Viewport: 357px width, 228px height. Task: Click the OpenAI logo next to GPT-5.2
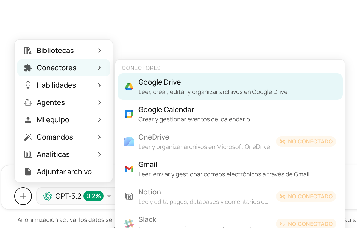48,196
